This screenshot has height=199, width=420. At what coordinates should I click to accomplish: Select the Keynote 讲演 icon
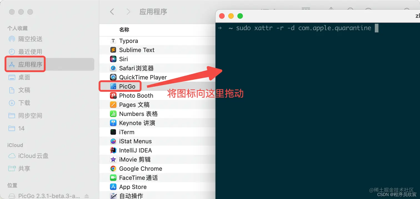[113, 123]
